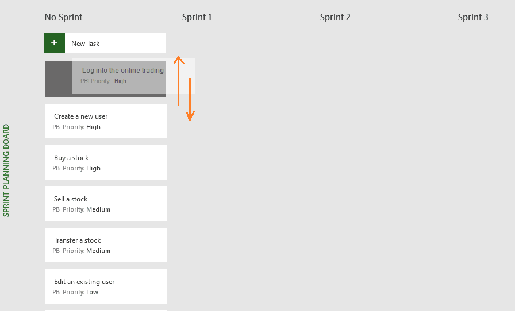This screenshot has height=311, width=515.
Task: Click PBI Priority High on the Log into card
Action: (x=103, y=81)
